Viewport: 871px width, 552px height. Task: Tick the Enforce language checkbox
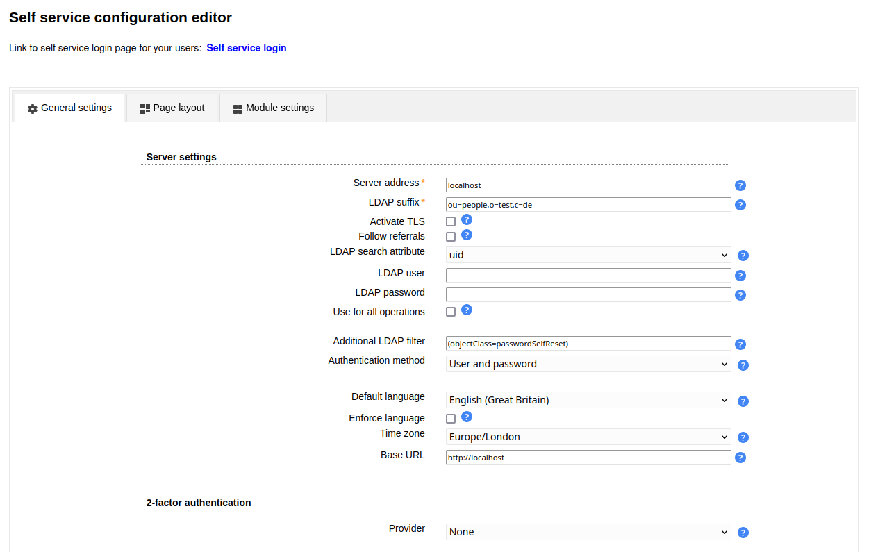point(451,419)
